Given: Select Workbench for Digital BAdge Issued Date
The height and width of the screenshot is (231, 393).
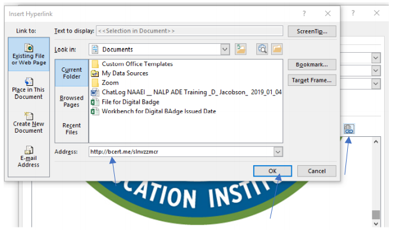Looking at the screenshot, I should point(153,111).
